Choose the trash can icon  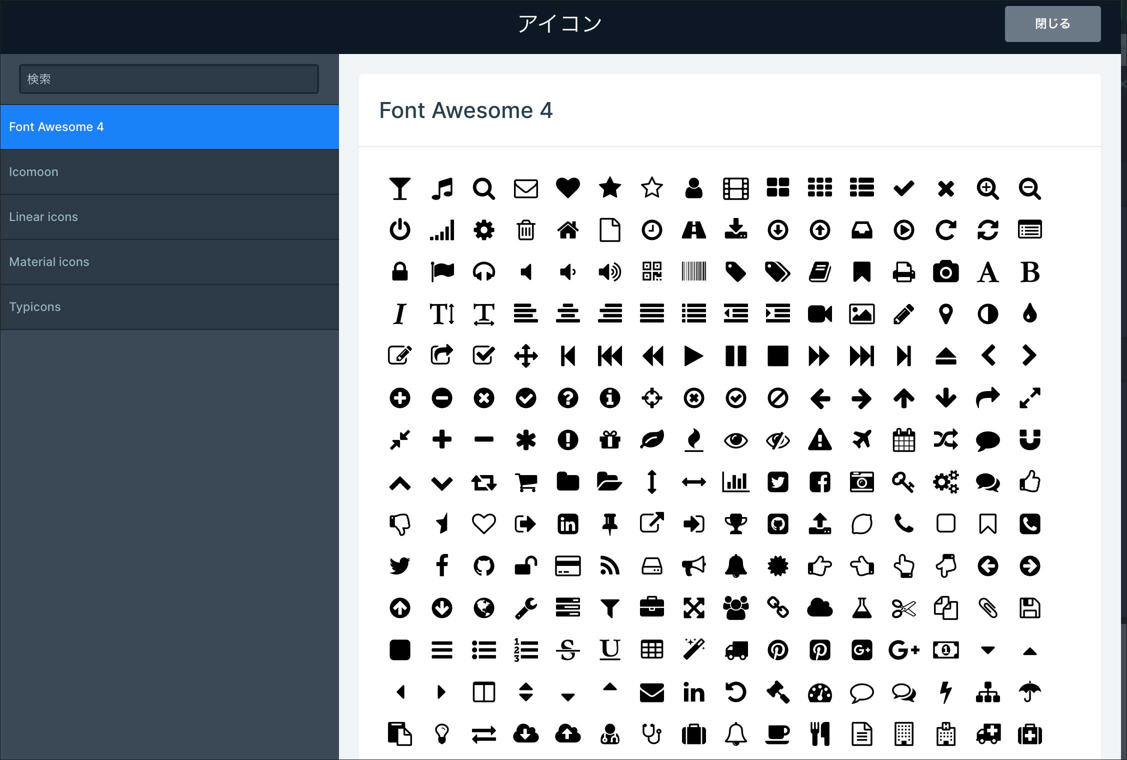click(526, 230)
